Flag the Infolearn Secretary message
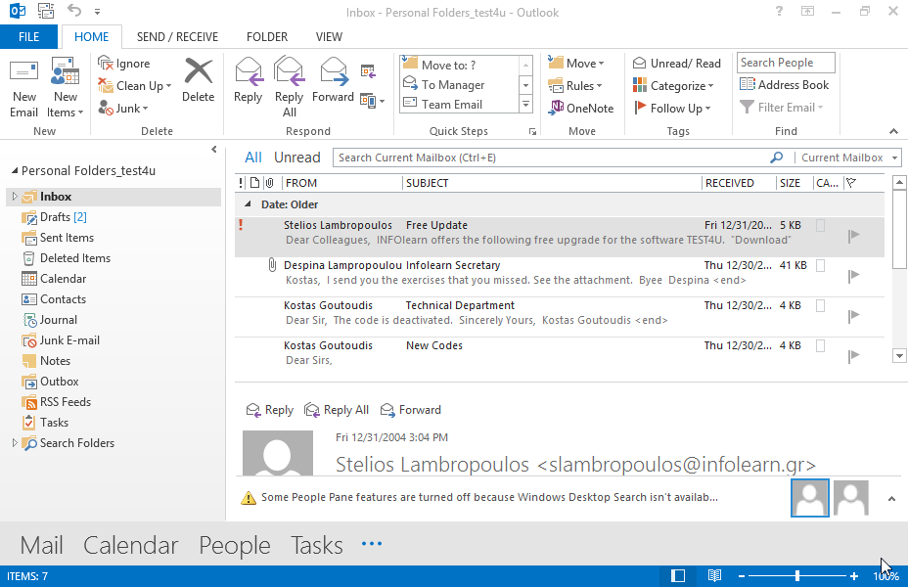Image resolution: width=908 pixels, height=587 pixels. (x=853, y=276)
